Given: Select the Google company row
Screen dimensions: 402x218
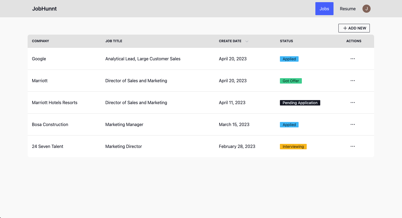Looking at the screenshot, I should click(x=201, y=59).
